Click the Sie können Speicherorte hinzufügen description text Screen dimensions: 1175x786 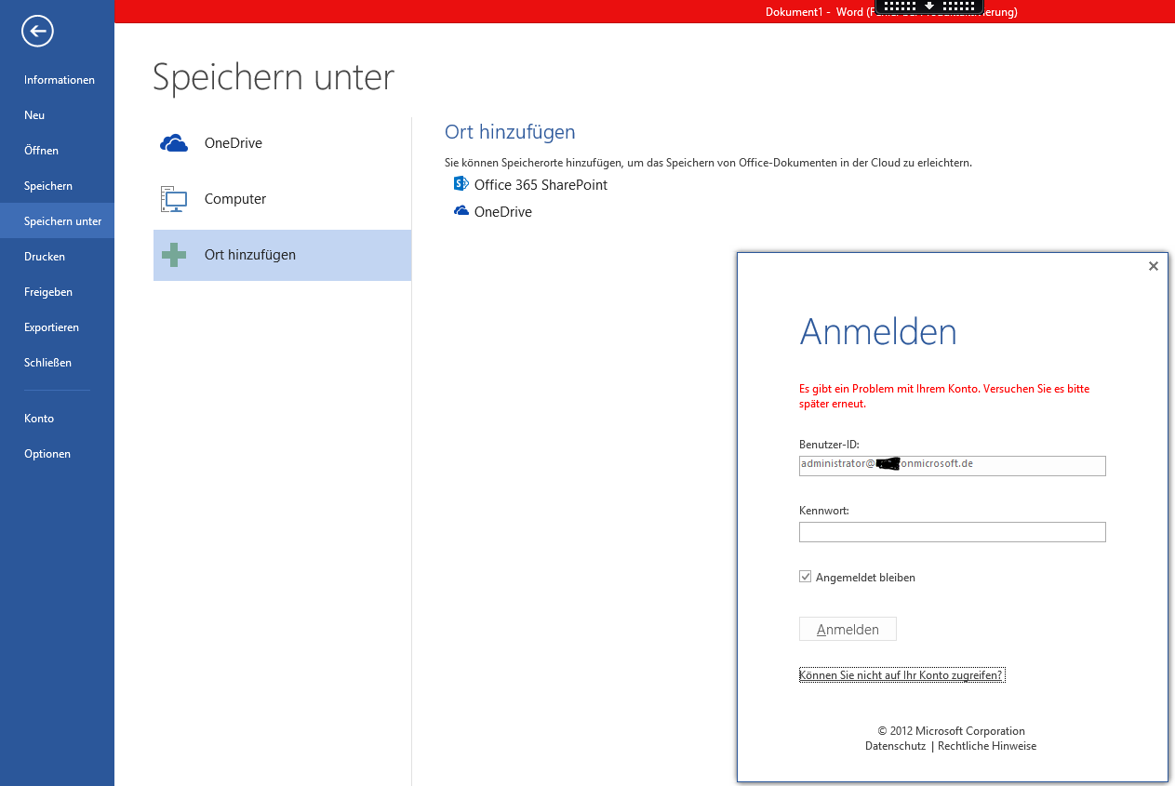click(708, 162)
